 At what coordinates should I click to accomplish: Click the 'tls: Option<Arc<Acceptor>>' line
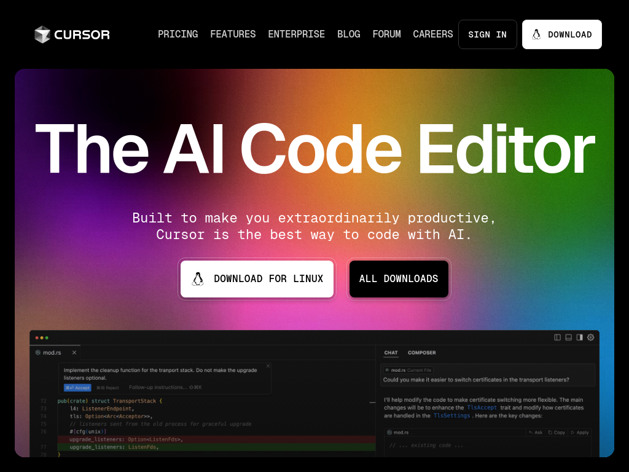111,416
